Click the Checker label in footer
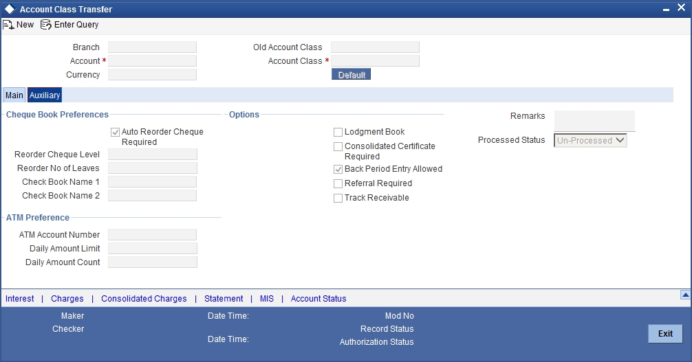Image resolution: width=692 pixels, height=362 pixels. click(x=68, y=329)
